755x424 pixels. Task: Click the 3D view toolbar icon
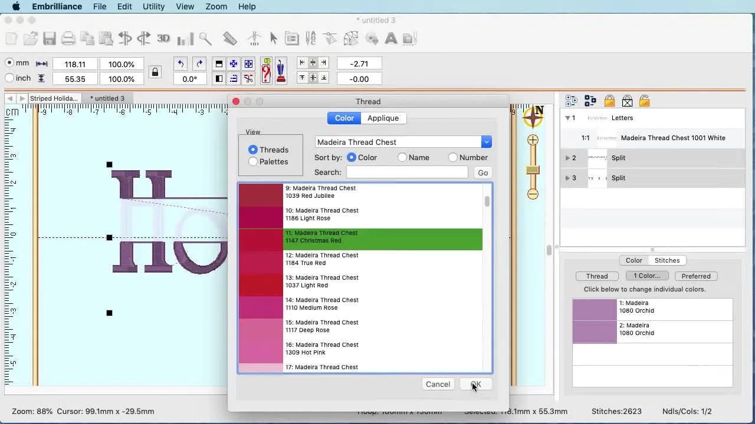[x=163, y=39]
